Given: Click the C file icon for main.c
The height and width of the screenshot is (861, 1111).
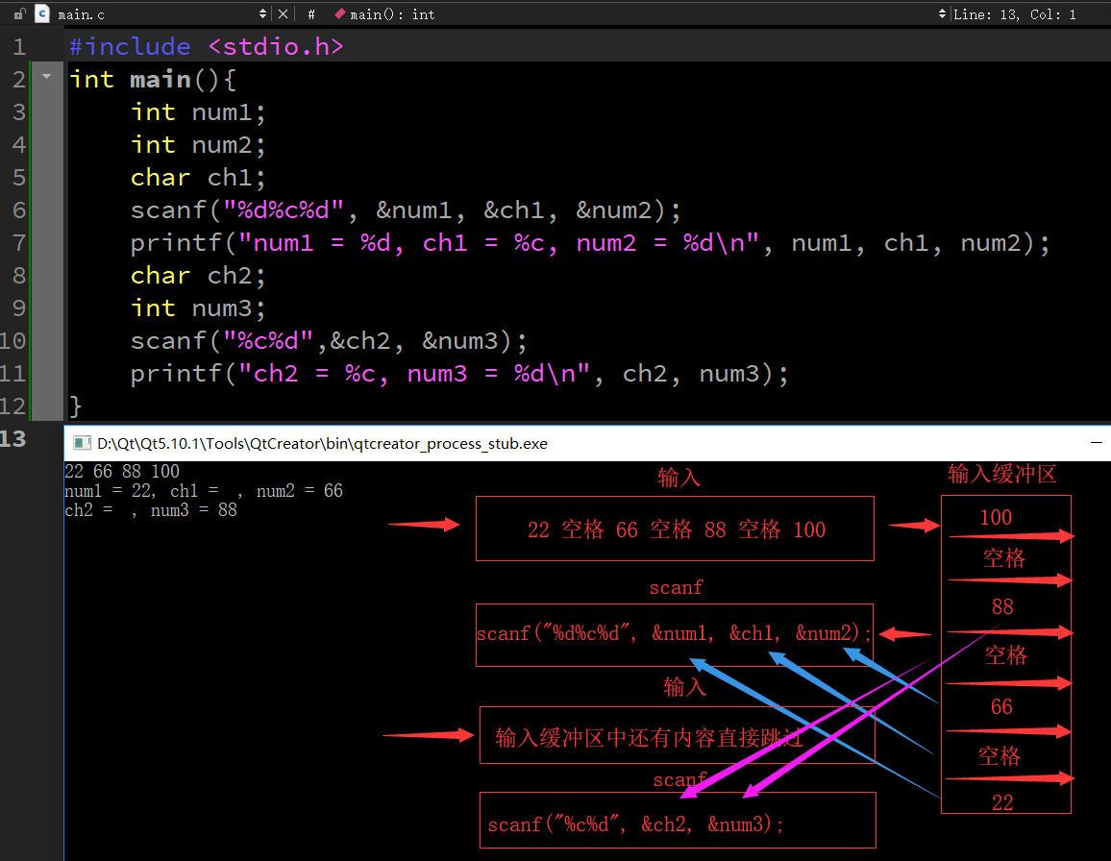Looking at the screenshot, I should pyautogui.click(x=42, y=13).
